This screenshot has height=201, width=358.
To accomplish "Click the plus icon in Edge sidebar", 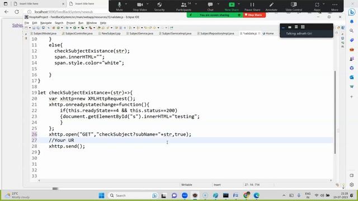I will coord(352,97).
